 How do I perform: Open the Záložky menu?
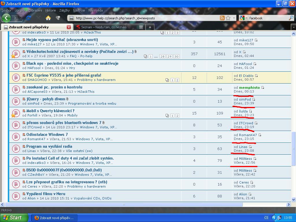[x=64, y=10]
